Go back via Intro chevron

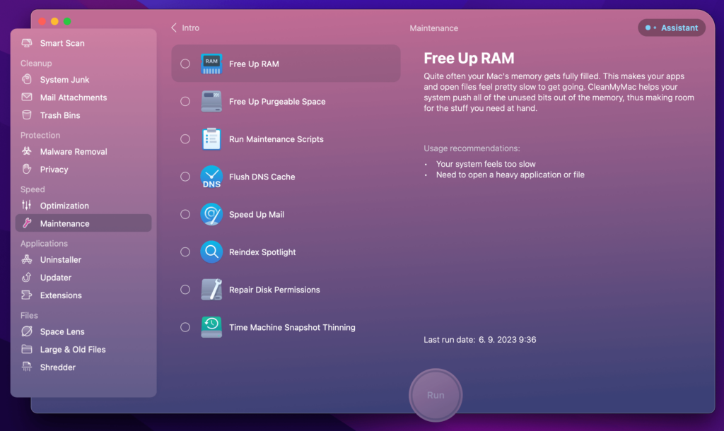174,28
